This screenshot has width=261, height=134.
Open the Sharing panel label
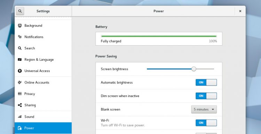click(30, 105)
